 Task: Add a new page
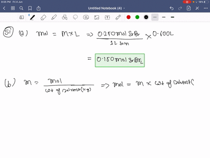(189, 8)
